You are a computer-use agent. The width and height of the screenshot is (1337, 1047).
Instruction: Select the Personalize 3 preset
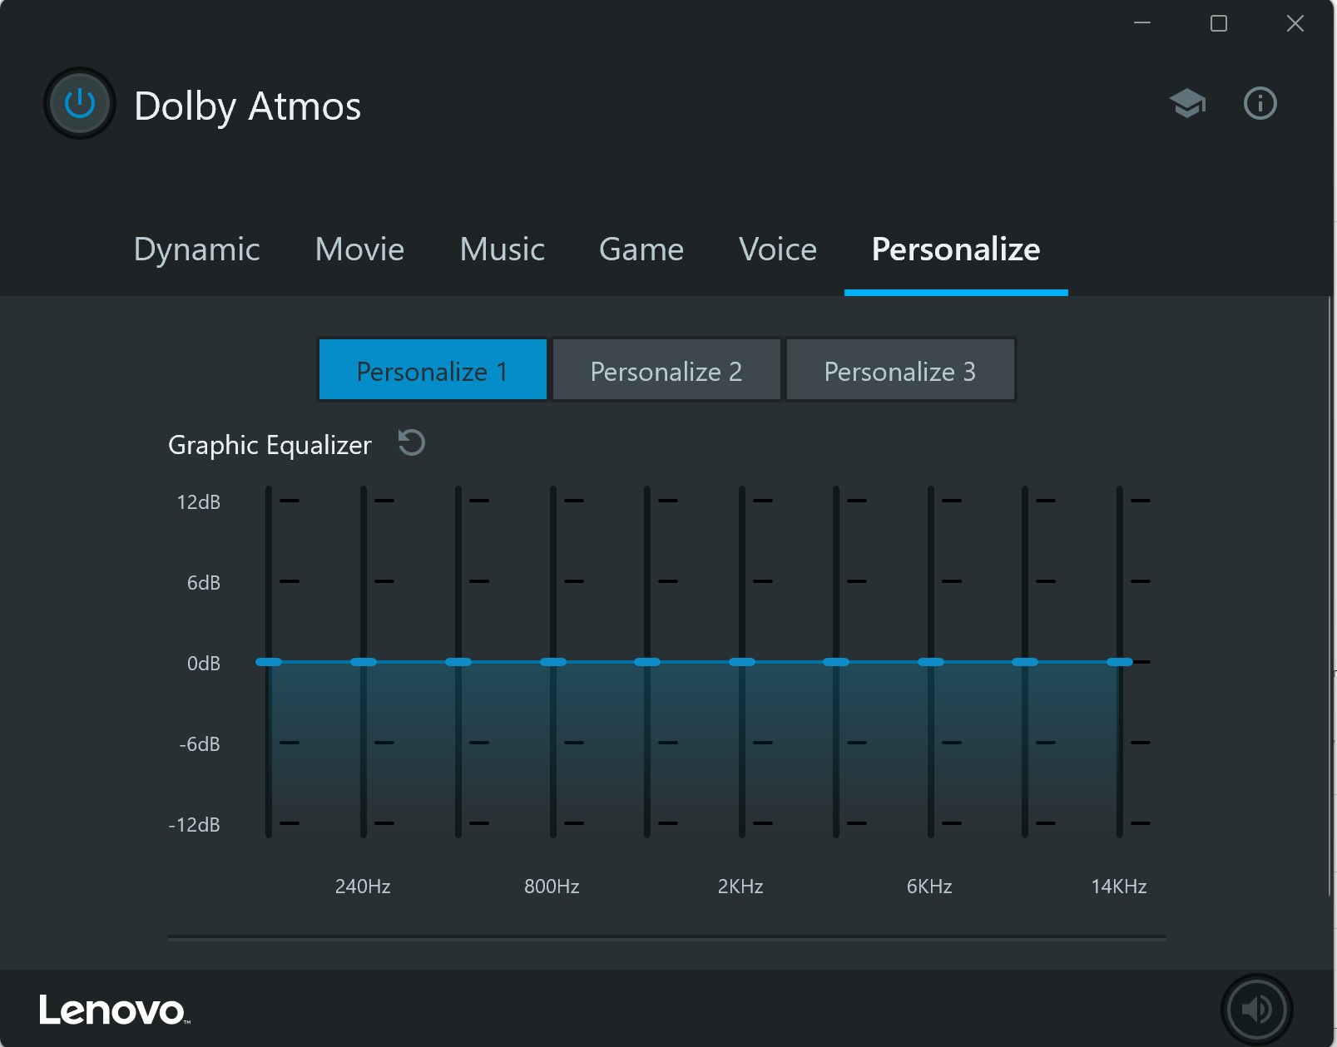click(899, 371)
